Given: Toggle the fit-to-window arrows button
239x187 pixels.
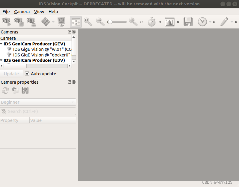Looking at the screenshot, I should click(x=76, y=22).
